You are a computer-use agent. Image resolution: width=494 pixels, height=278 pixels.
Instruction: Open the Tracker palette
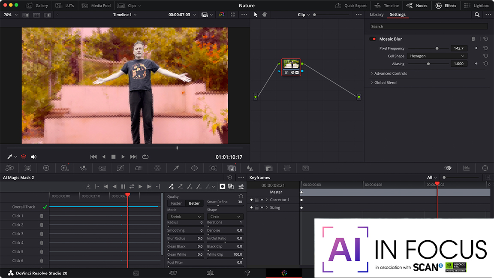213,168
